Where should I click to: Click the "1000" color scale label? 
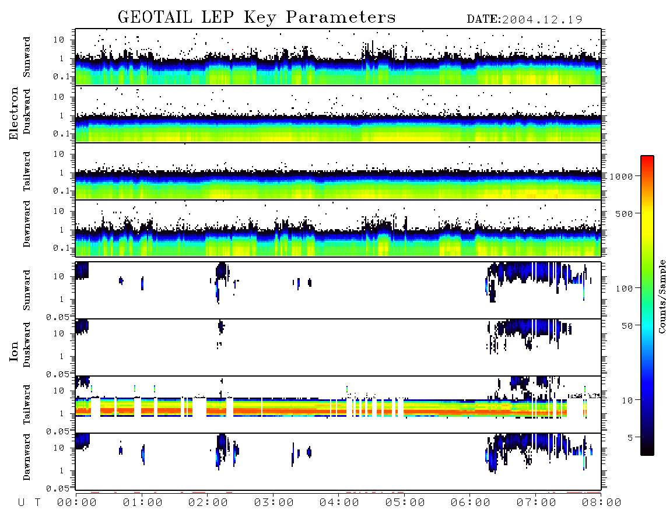pos(621,176)
